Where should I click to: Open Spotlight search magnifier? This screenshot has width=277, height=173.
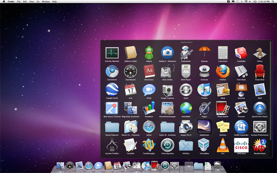pos(274,1)
